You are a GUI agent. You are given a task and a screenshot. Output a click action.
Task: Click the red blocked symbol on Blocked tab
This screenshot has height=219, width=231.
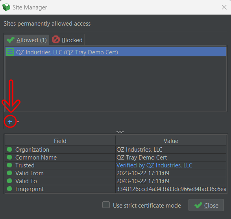click(x=56, y=40)
